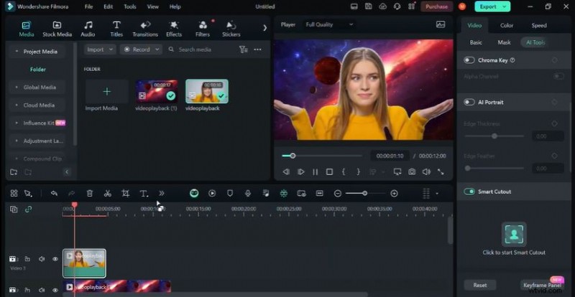Click the Purchase button
The image size is (575, 297).
pos(436,6)
